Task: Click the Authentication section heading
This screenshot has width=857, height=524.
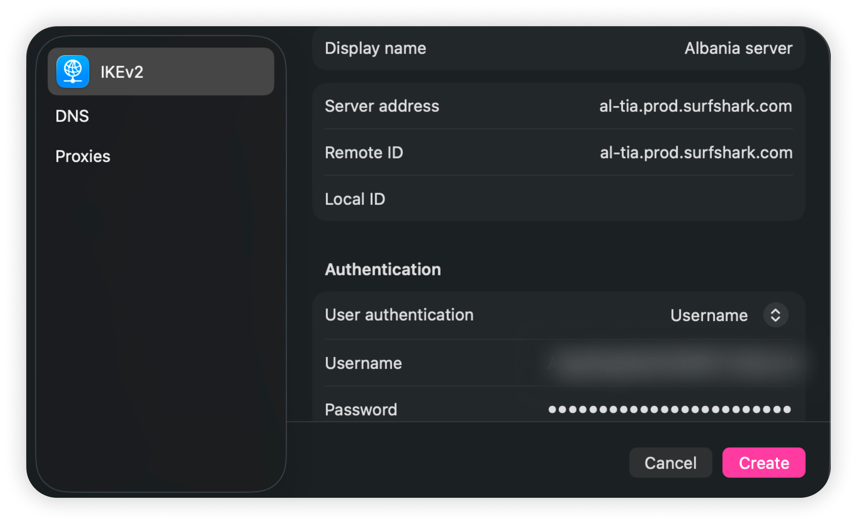Action: click(x=383, y=269)
